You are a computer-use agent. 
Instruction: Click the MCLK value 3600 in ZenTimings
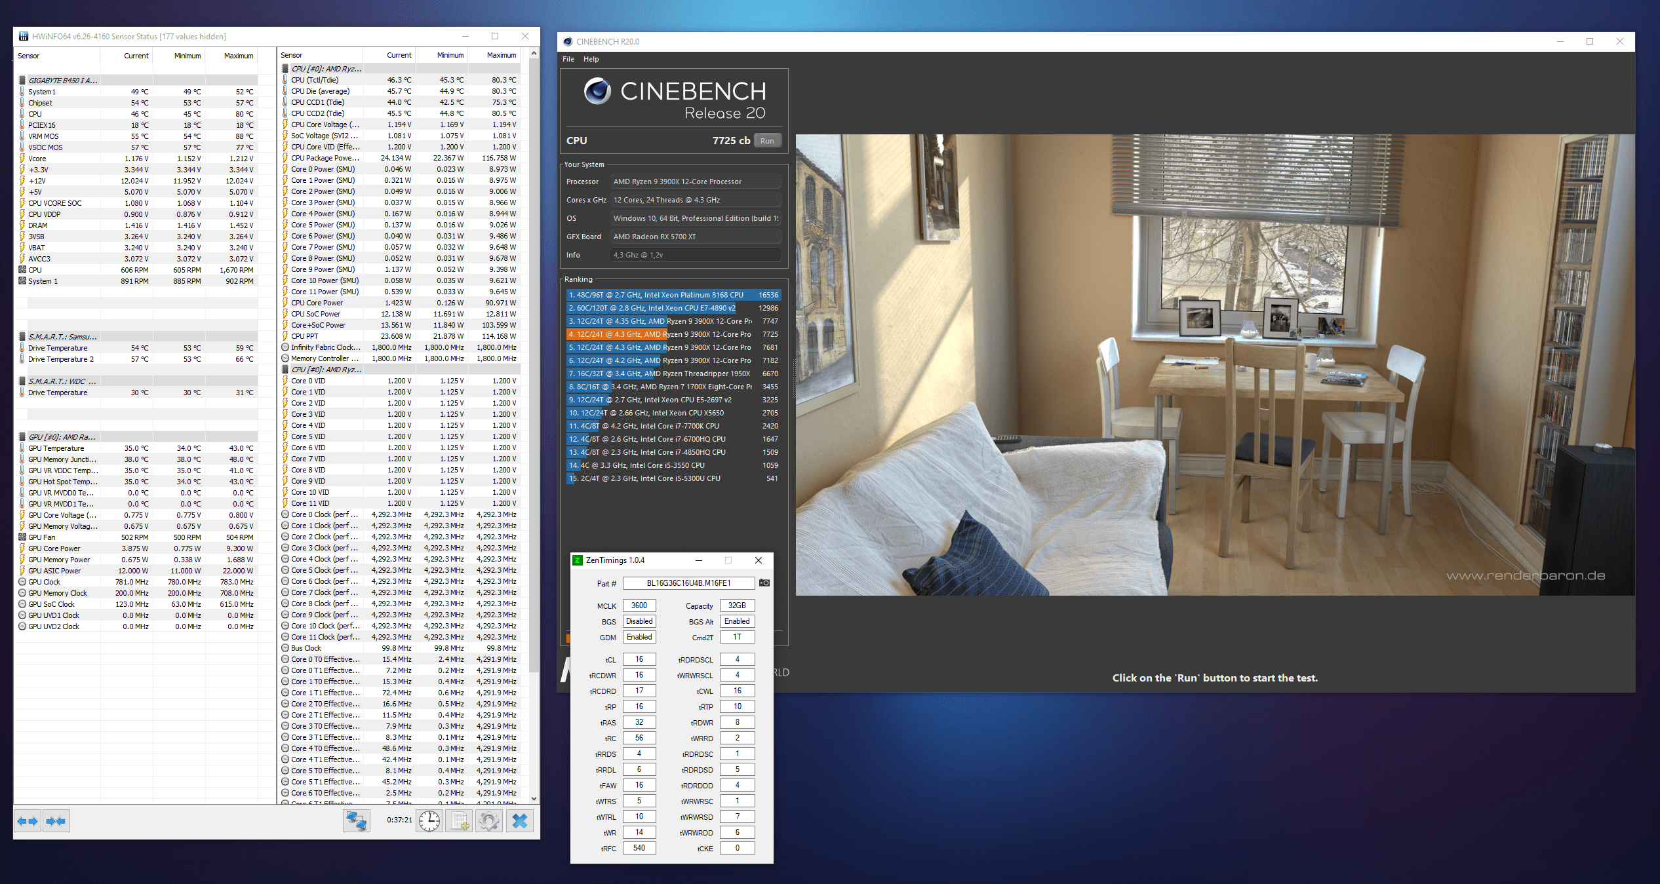[x=639, y=605]
